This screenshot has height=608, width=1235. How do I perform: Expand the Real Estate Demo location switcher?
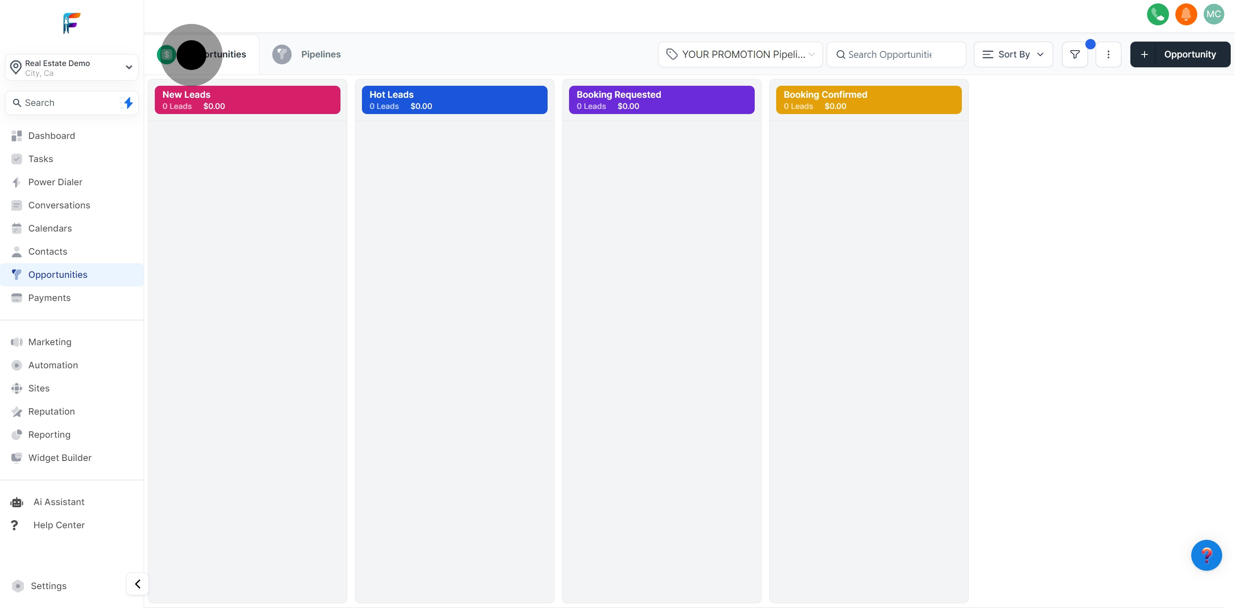point(72,68)
